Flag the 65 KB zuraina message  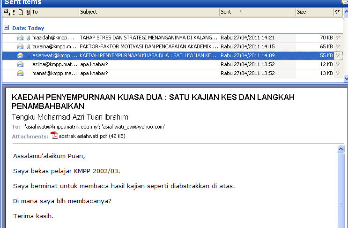coord(338,46)
